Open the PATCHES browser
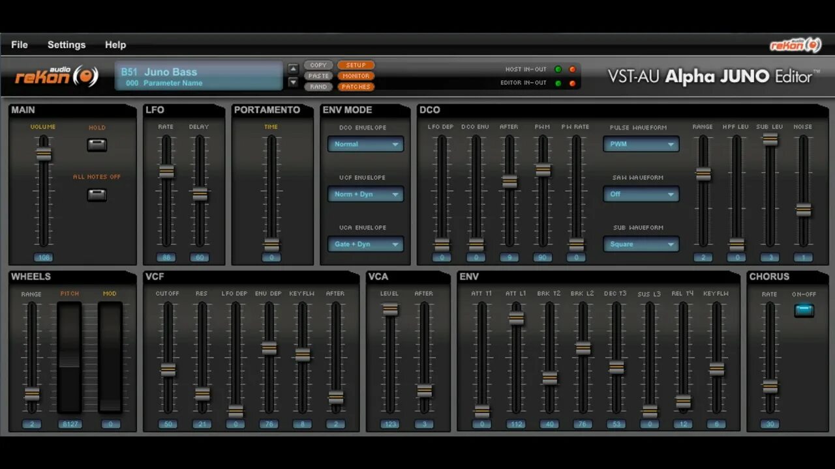This screenshot has width=835, height=469. click(x=356, y=87)
